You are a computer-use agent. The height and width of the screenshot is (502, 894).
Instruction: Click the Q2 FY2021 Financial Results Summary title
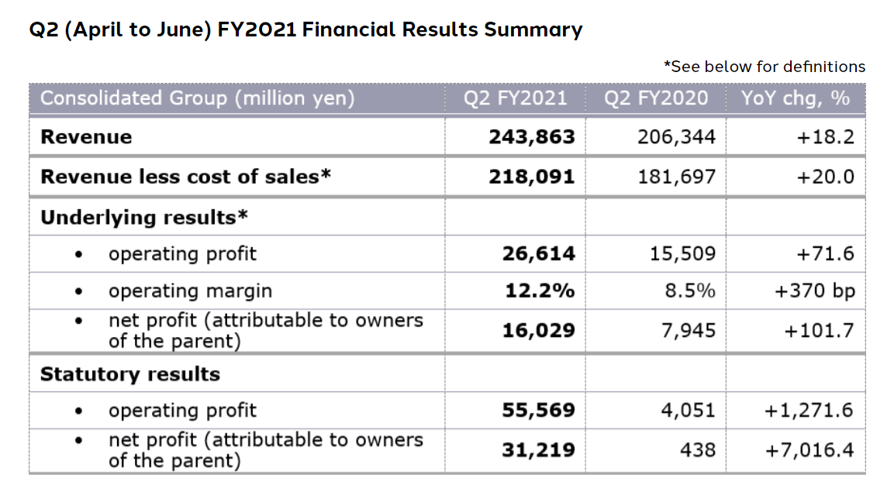click(305, 30)
